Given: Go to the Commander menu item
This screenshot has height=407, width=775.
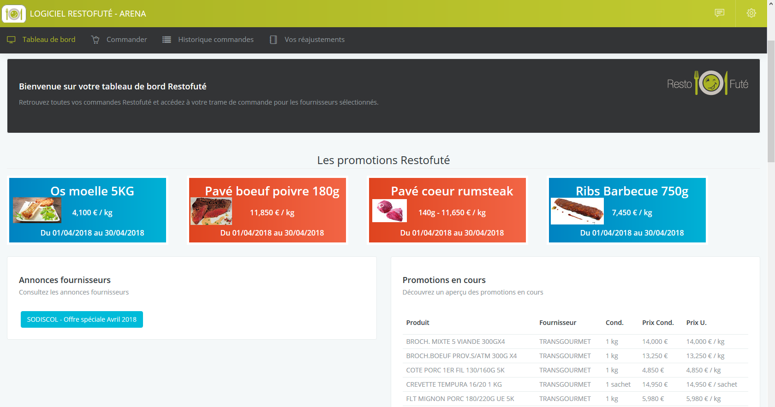Looking at the screenshot, I should (126, 40).
